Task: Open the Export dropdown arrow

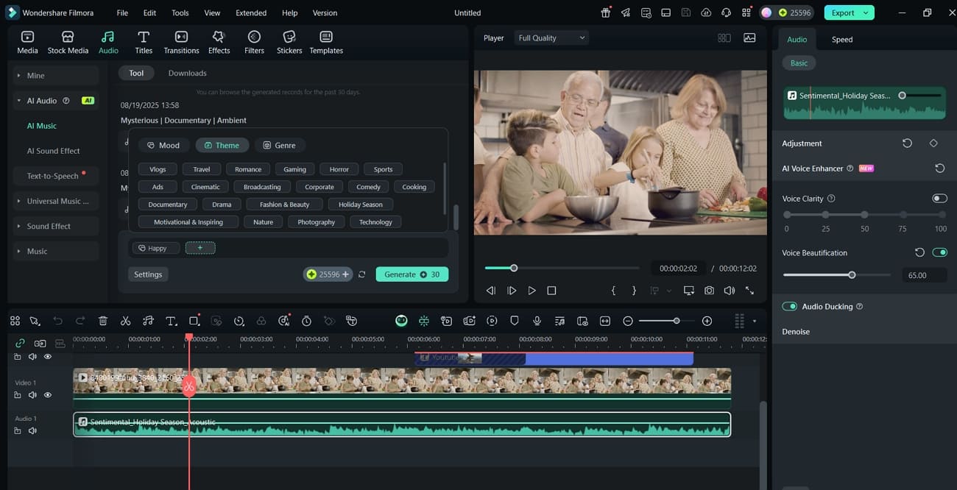Action: pos(866,13)
